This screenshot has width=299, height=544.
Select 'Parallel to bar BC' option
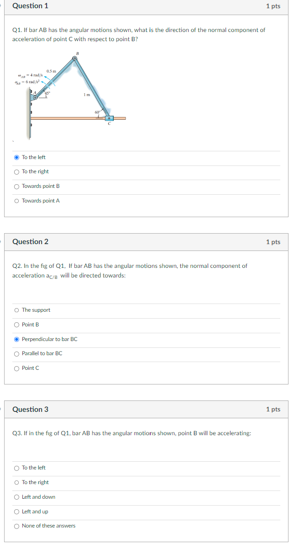[x=16, y=353]
